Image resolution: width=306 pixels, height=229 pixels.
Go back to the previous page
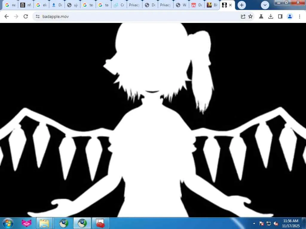[x=7, y=17]
